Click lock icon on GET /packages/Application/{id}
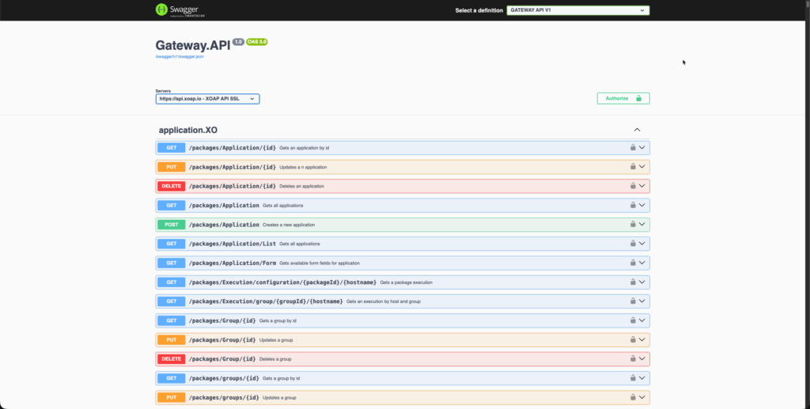810x409 pixels. tap(633, 147)
